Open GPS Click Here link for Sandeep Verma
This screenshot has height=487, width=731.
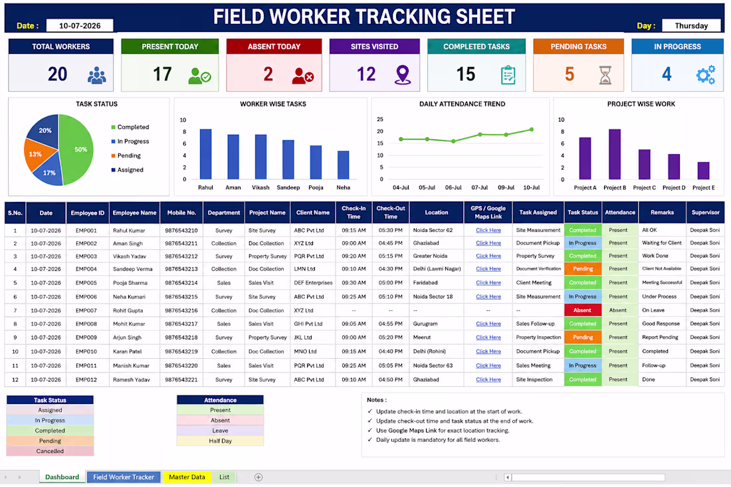488,269
